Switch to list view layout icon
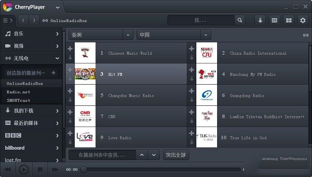 click(274, 20)
